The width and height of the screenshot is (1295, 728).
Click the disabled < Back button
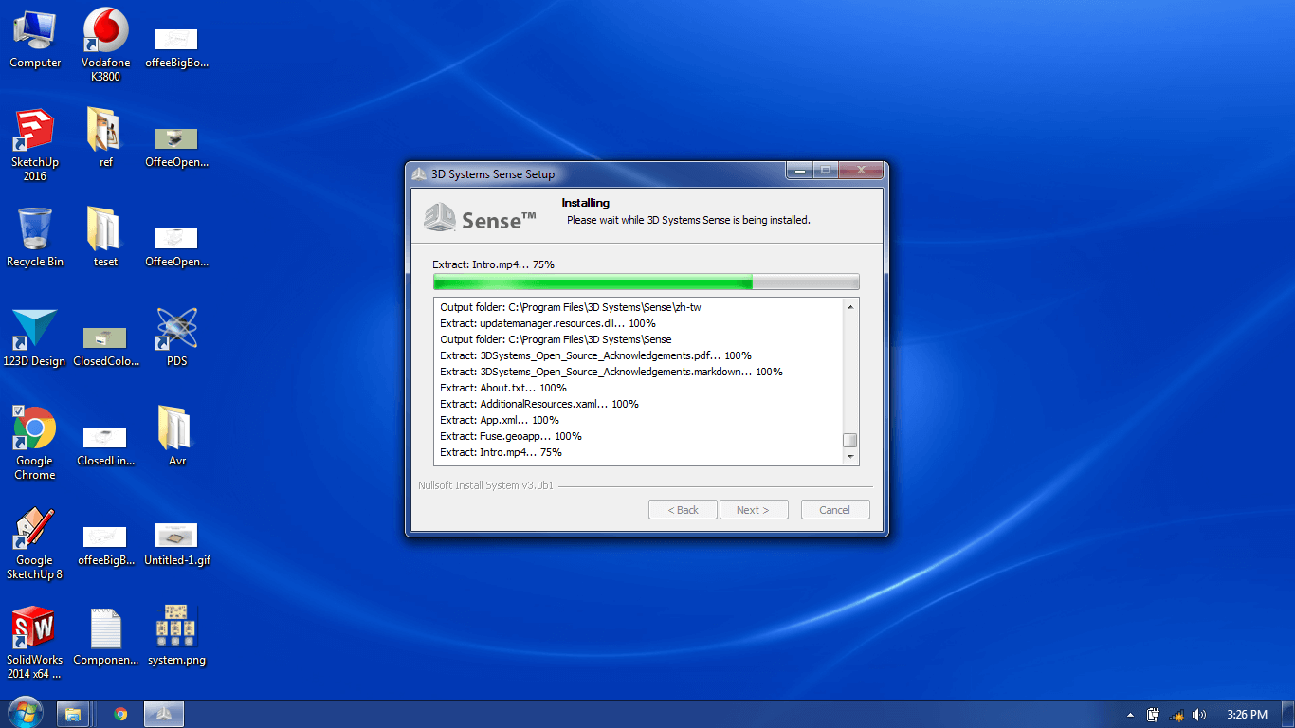pos(683,510)
